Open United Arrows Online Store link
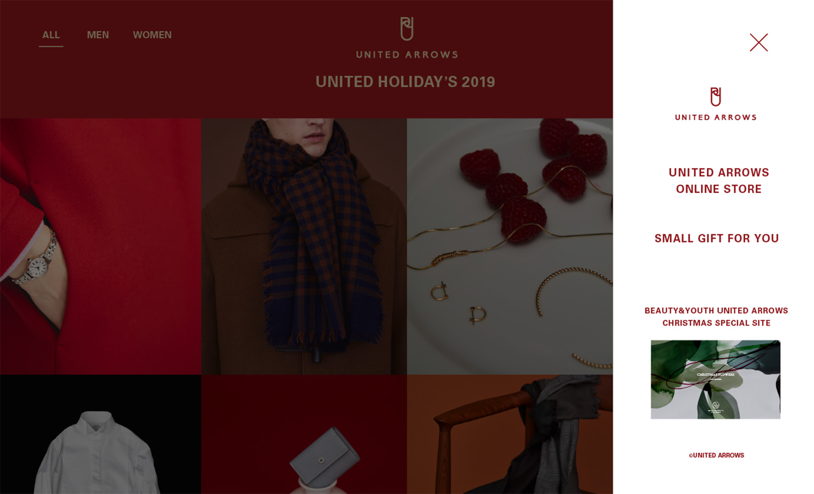The width and height of the screenshot is (814, 494). pos(719,180)
